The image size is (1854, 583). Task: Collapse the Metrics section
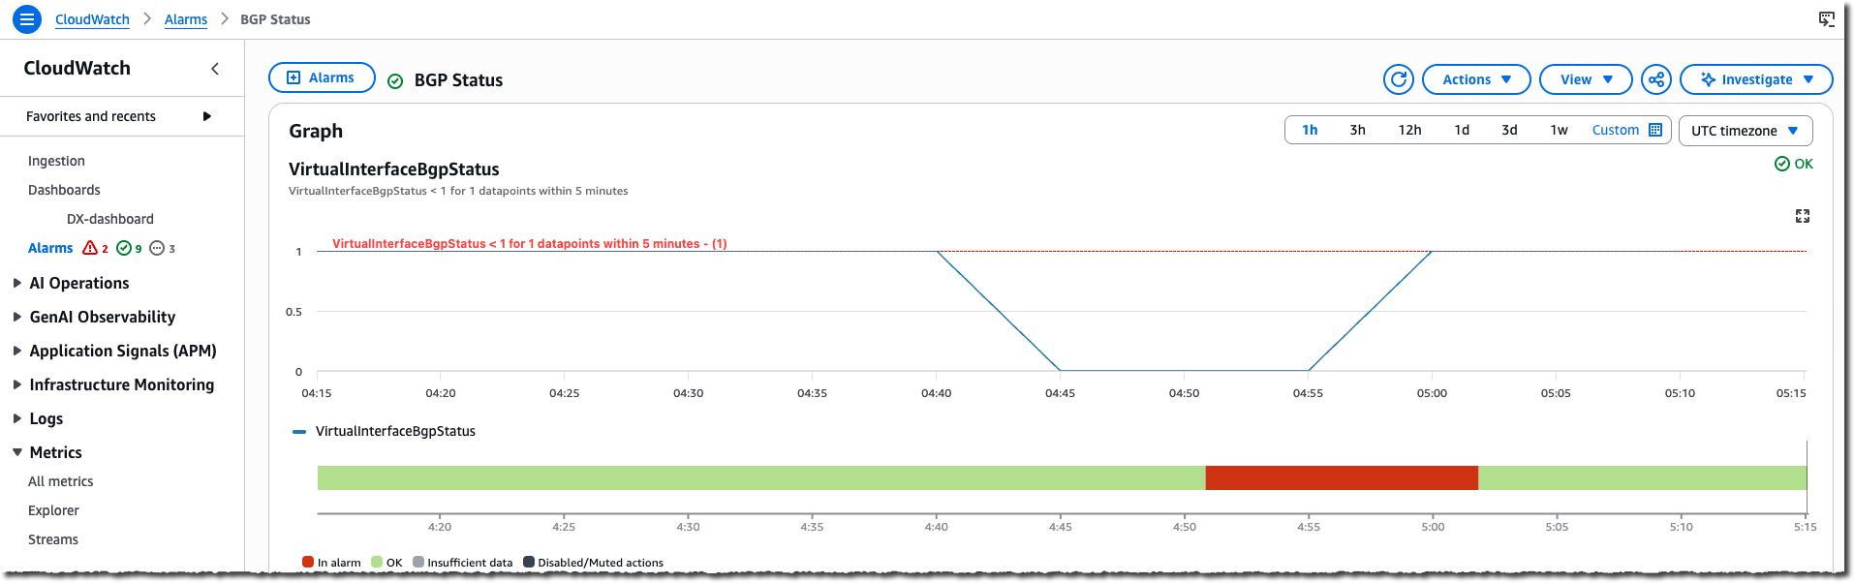17,452
